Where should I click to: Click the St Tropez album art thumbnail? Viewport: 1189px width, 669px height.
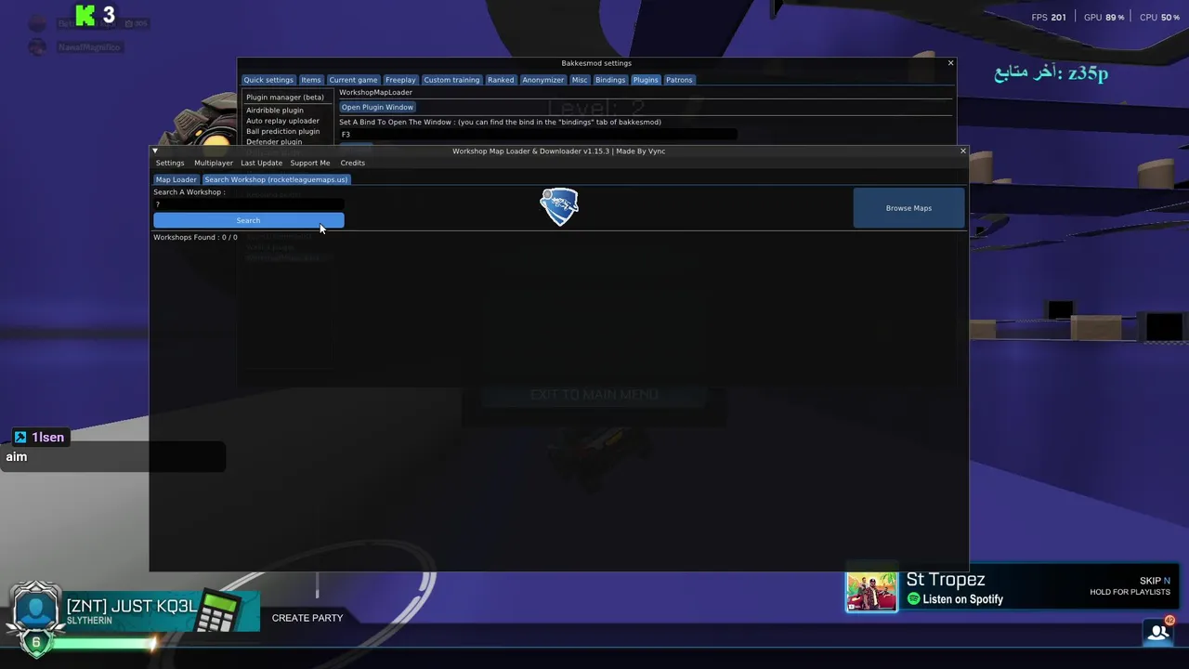(871, 592)
